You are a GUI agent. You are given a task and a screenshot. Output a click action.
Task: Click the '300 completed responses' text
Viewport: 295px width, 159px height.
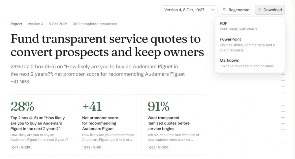(95, 24)
